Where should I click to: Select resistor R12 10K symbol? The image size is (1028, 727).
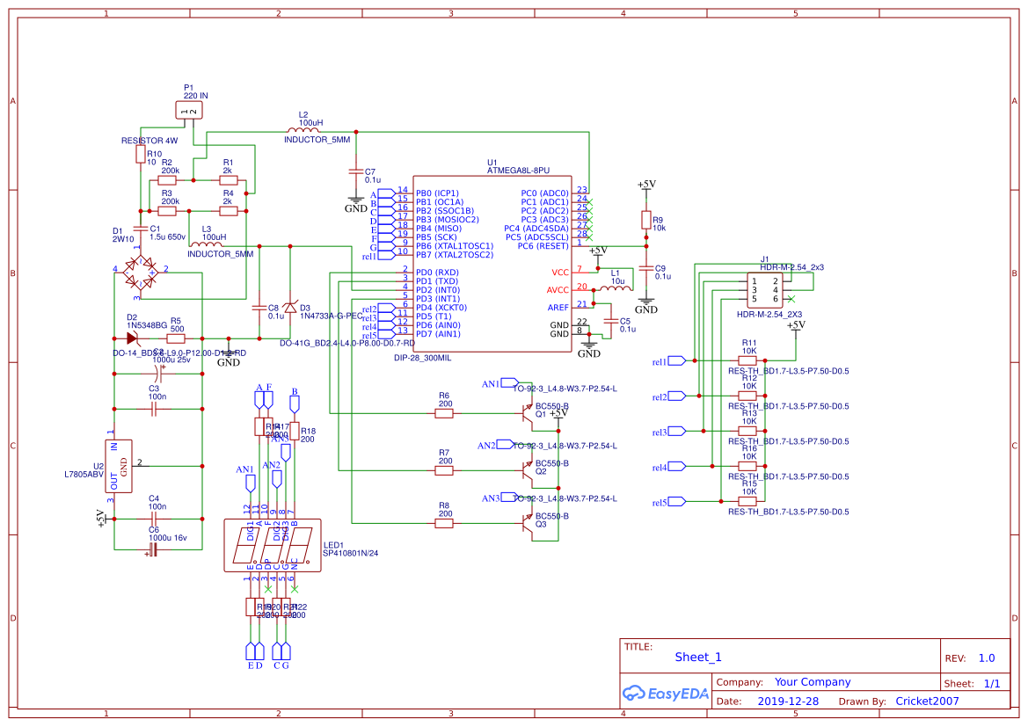747,396
